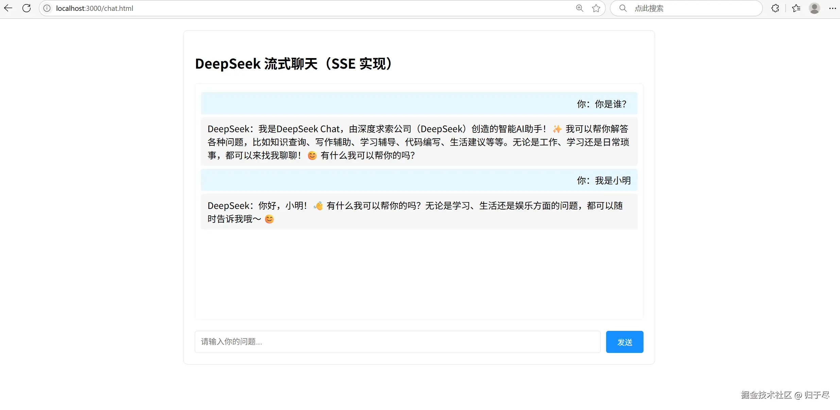Click the DeepSeek 流式聊天 page heading
Screen dimensions: 840x410
[294, 64]
